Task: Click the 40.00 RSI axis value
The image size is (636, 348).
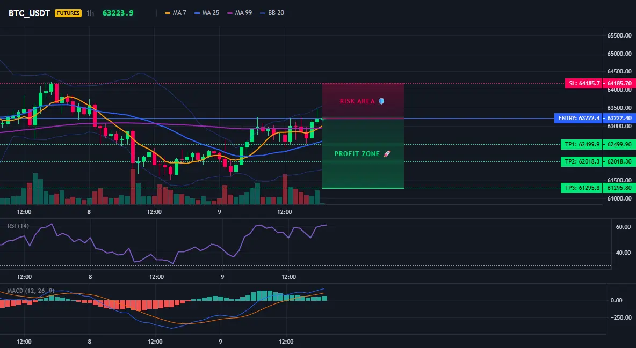Action: 623,253
